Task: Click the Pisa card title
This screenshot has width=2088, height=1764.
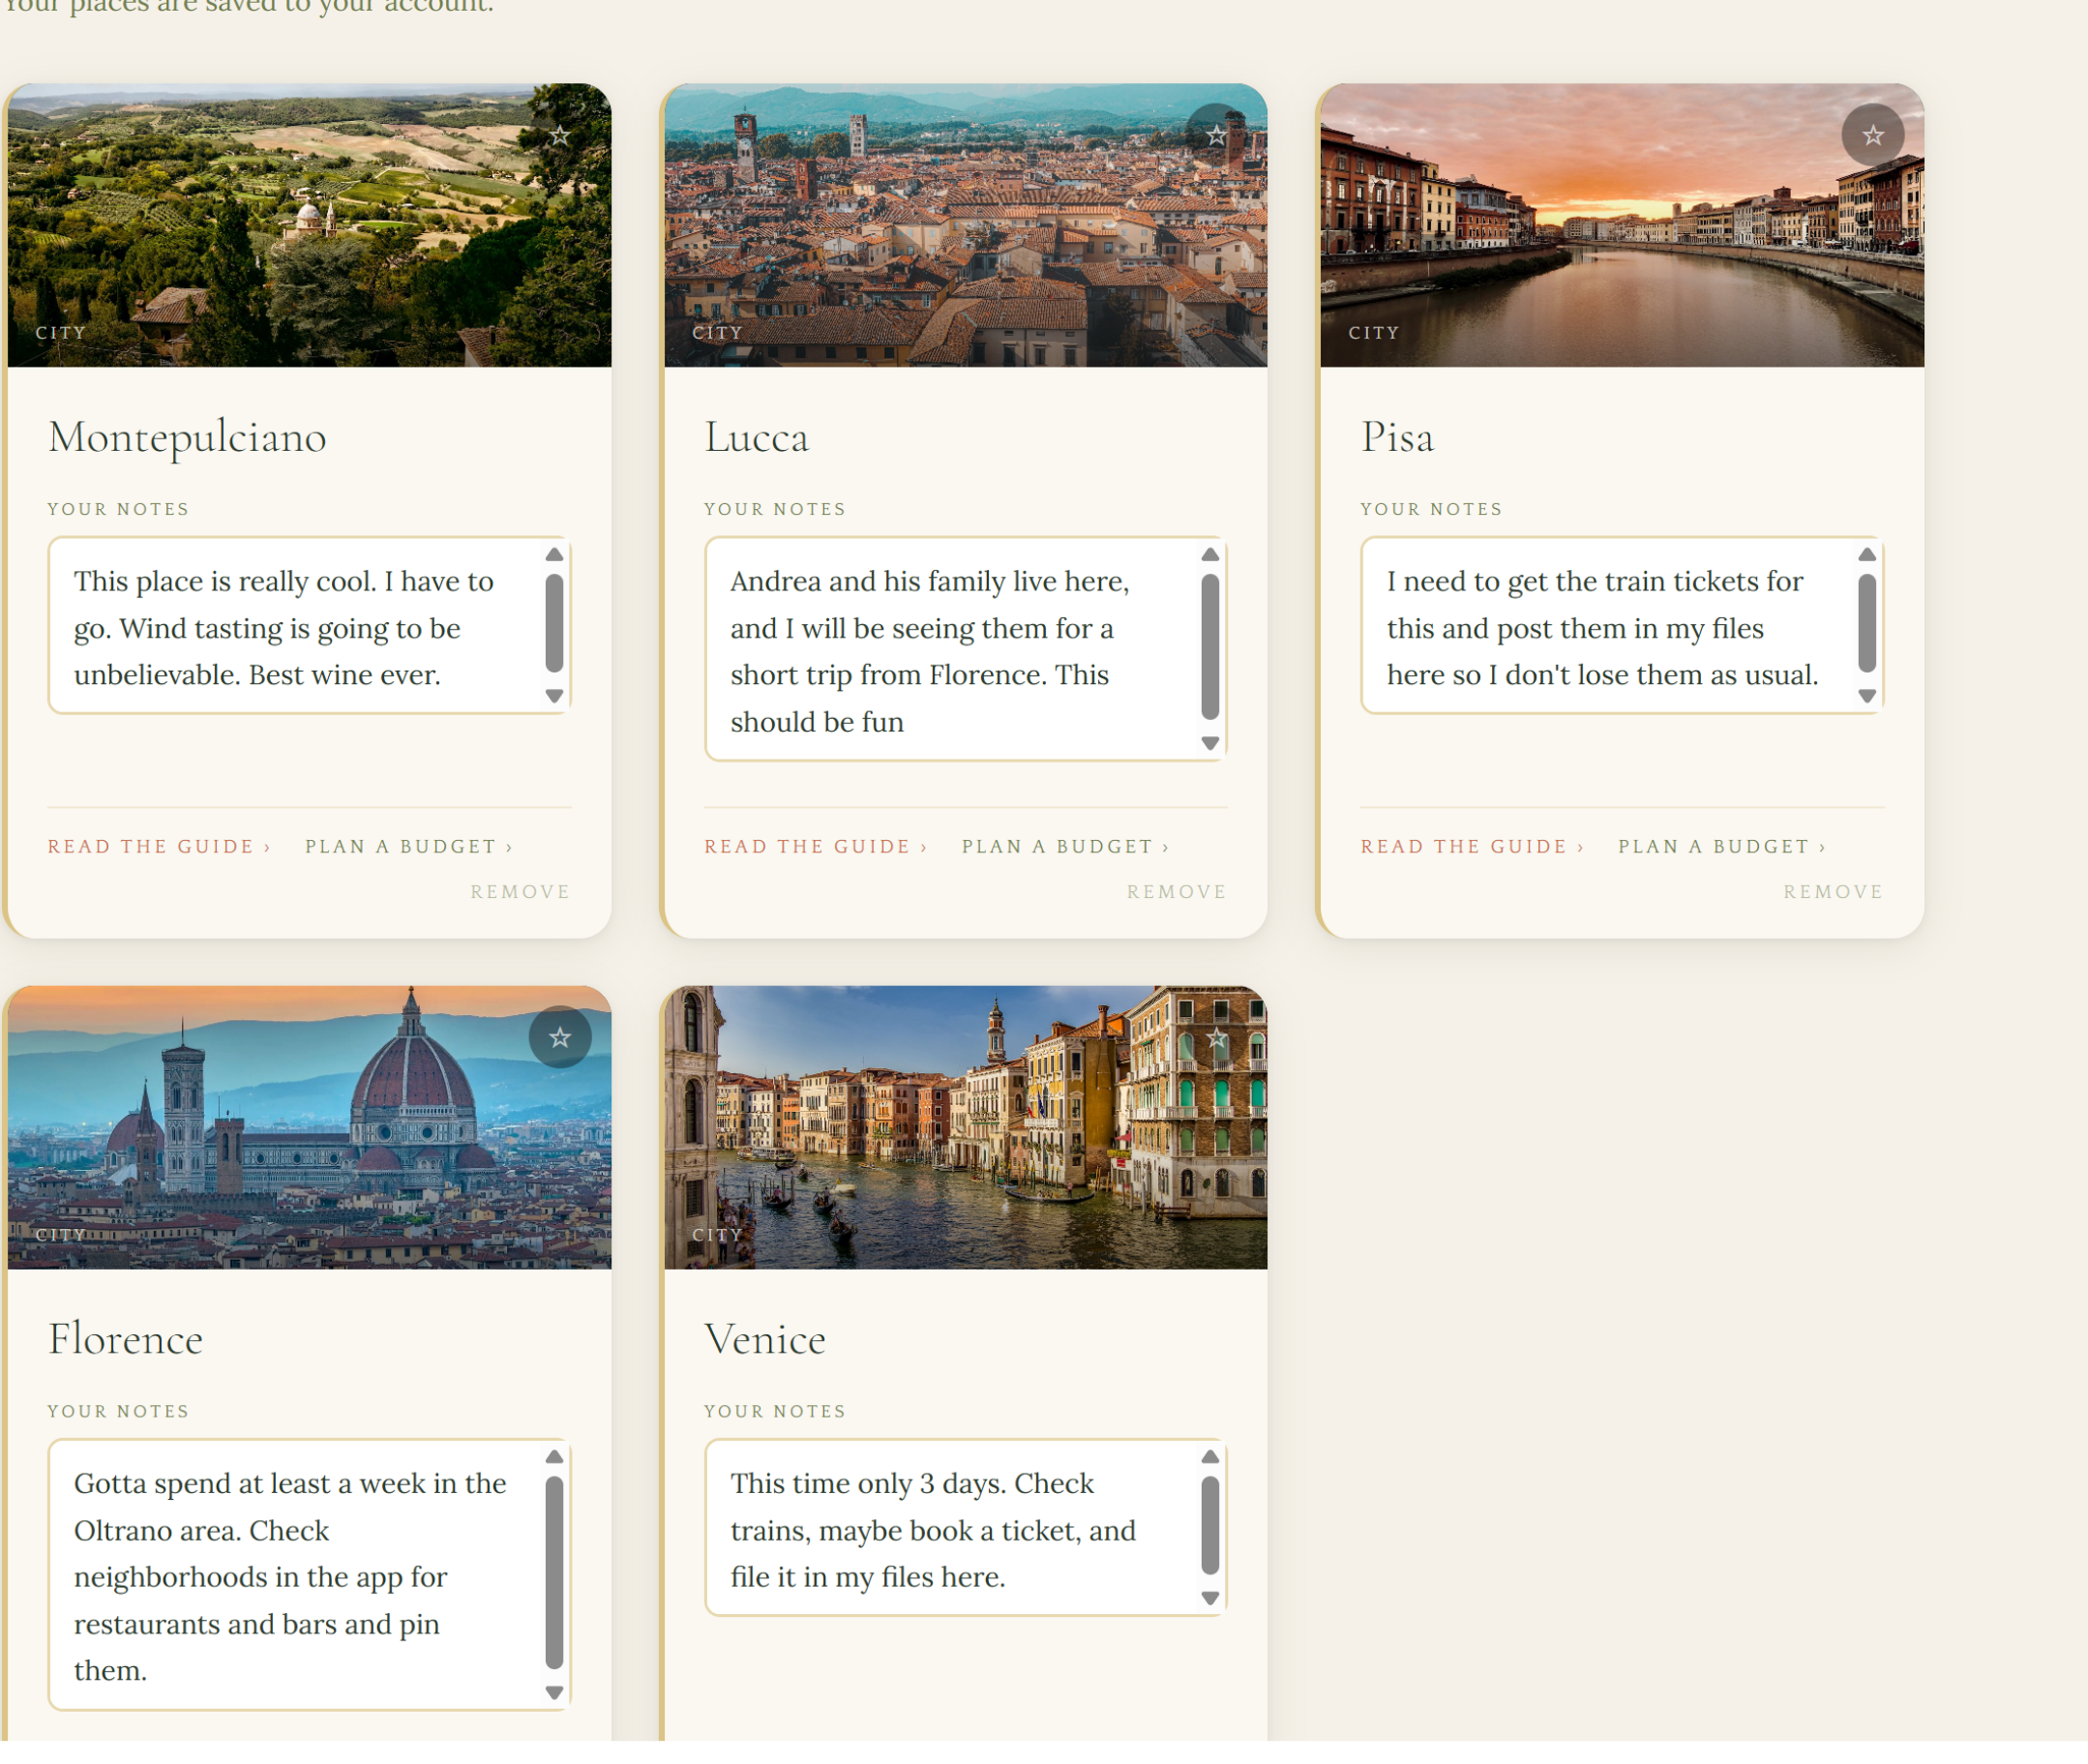Action: click(x=1397, y=437)
